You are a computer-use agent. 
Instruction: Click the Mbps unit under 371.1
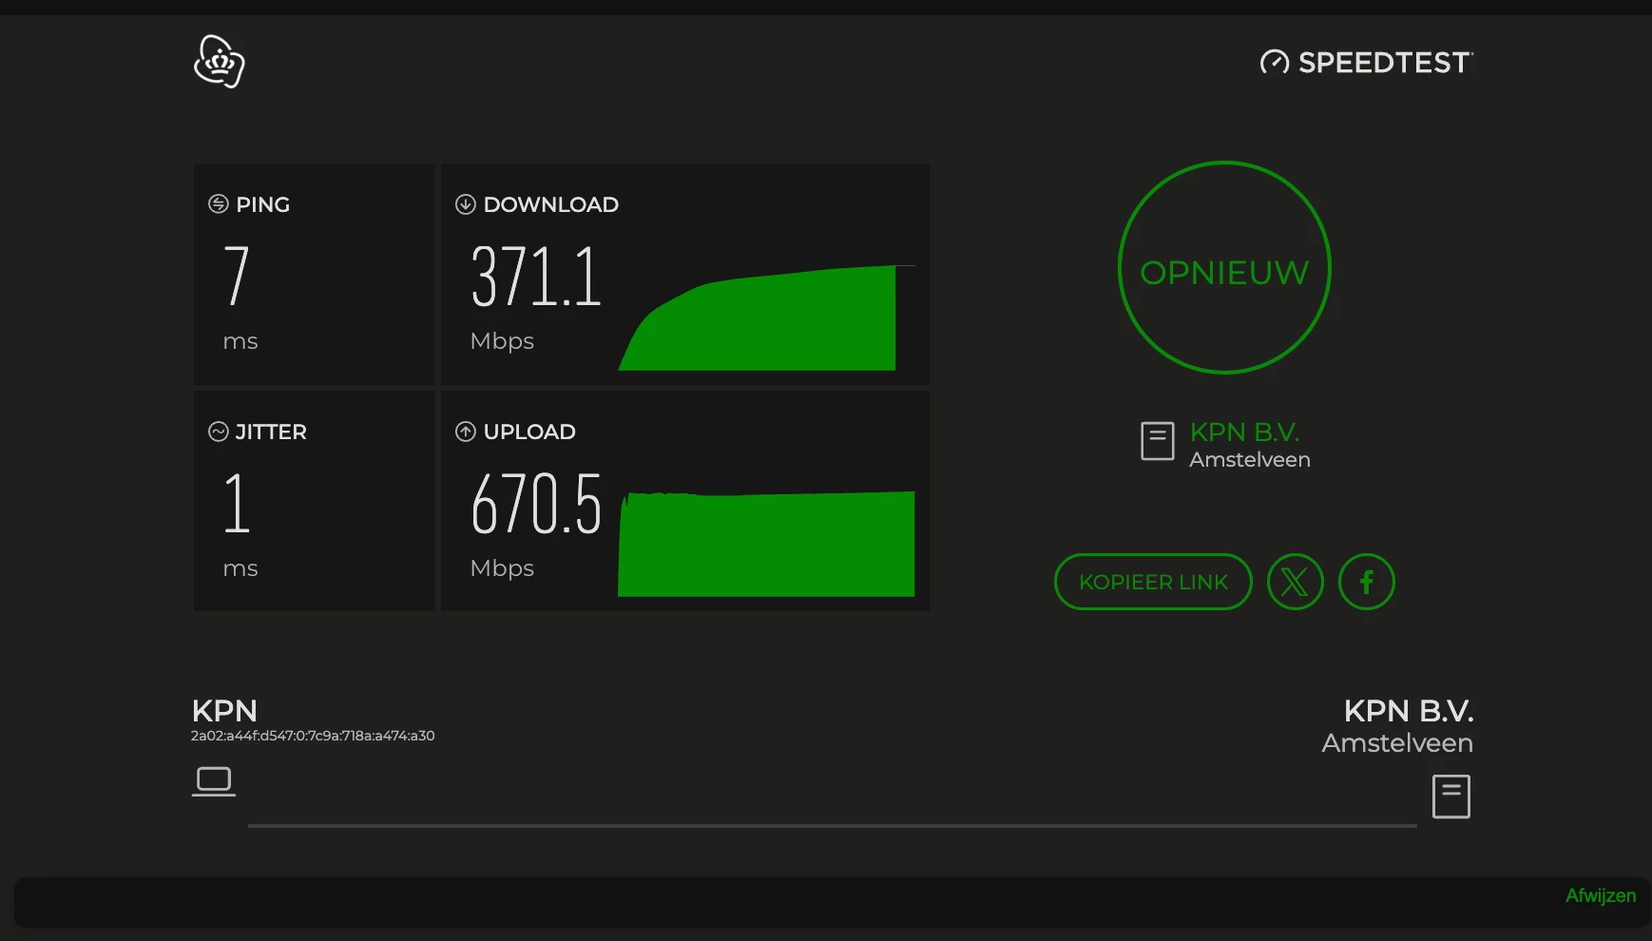point(502,341)
